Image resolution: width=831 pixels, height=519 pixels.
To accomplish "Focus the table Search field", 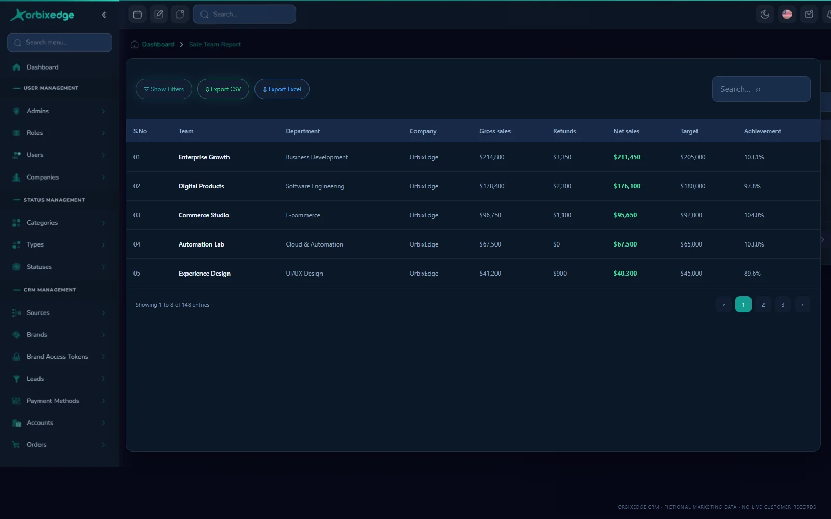I will click(x=761, y=89).
